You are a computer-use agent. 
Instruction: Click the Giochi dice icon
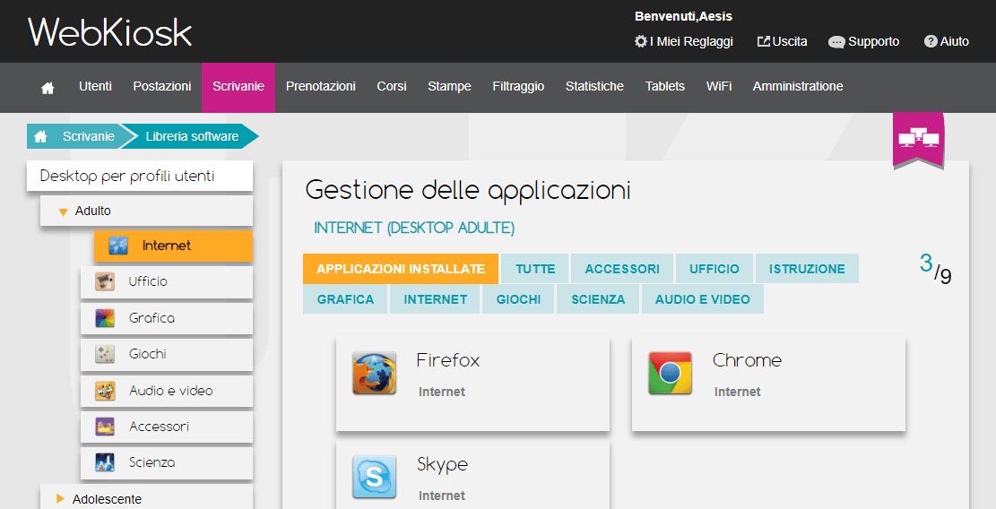click(105, 353)
